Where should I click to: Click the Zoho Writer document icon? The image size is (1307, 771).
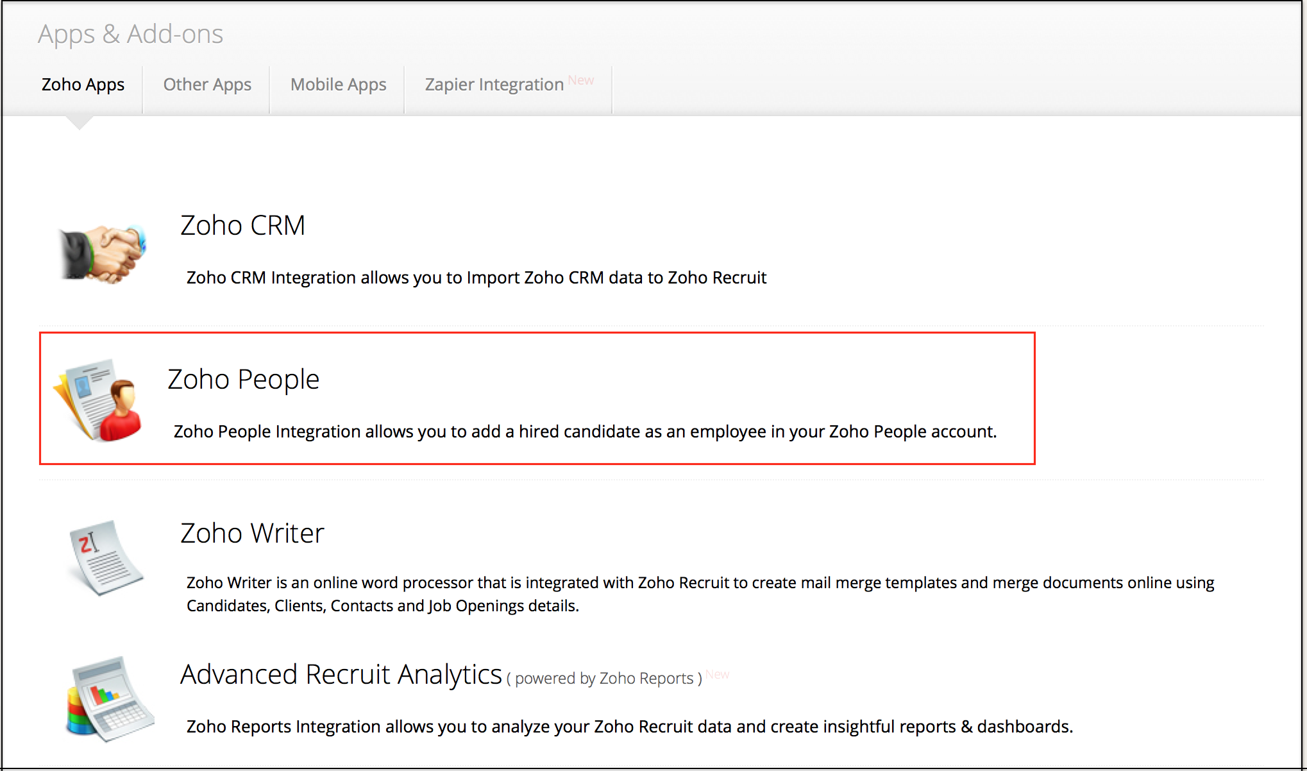[x=106, y=558]
